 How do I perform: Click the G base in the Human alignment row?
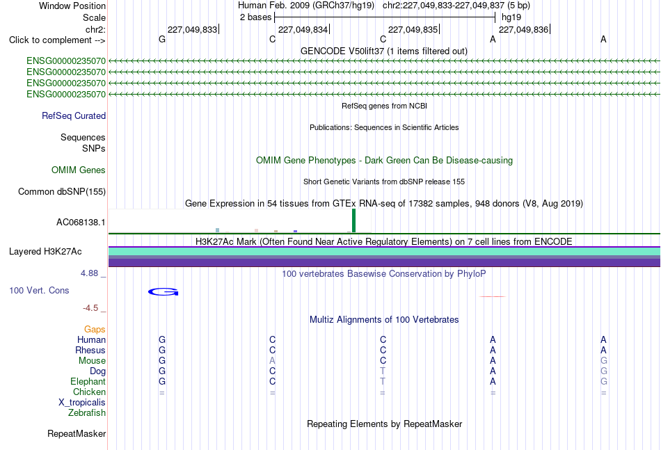162,339
